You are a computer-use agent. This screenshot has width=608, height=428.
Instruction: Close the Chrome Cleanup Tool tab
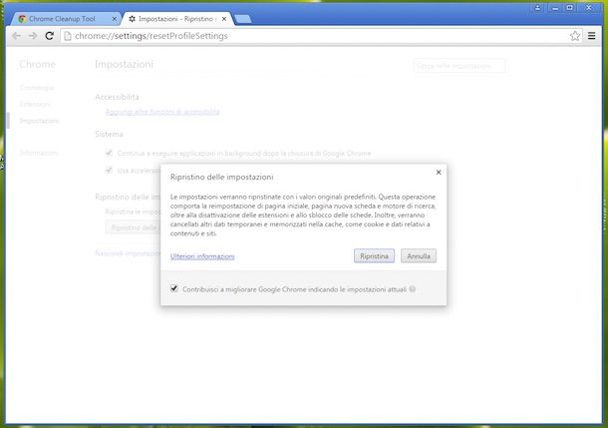pos(114,19)
